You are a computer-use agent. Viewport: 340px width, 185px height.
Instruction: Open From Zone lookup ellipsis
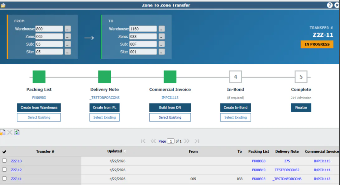(68, 37)
